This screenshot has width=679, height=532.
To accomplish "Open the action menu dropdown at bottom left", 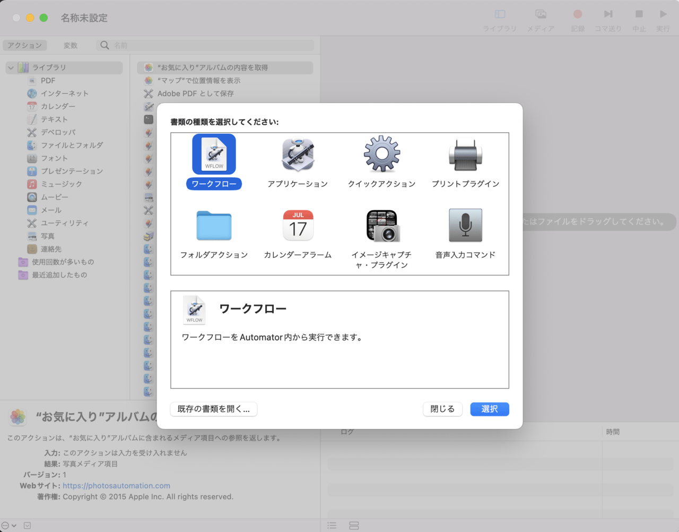I will point(9,526).
